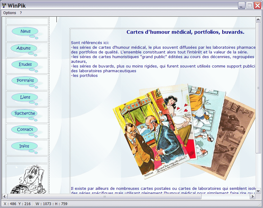Click the line '-les portfolios'

coord(84,76)
